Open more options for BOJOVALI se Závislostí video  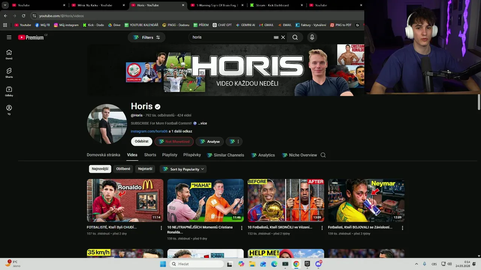coord(402,228)
